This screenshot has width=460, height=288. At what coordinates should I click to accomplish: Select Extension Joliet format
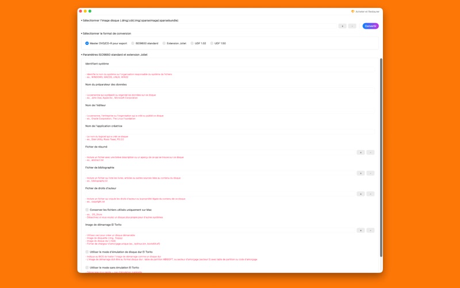[174, 43]
